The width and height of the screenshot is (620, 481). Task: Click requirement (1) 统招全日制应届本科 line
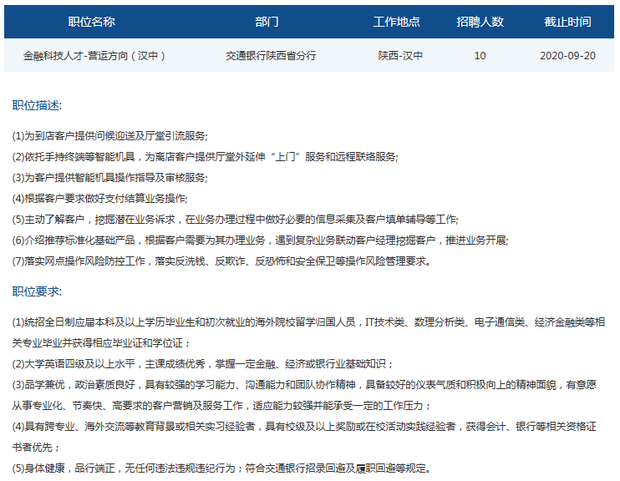308,322
